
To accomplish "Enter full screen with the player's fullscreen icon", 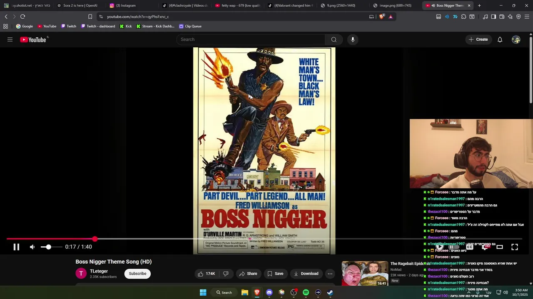I will pos(515,247).
